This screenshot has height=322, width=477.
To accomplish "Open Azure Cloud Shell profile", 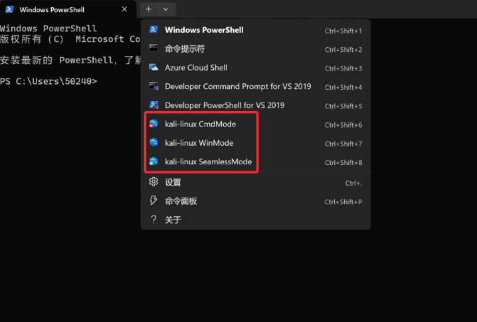I will click(256, 68).
